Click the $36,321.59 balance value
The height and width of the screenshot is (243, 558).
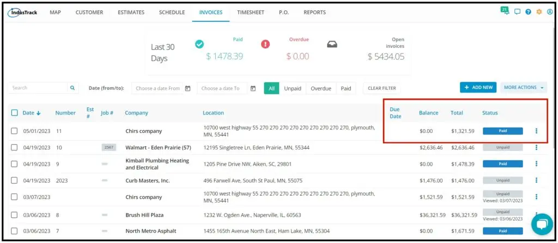tap(433, 215)
